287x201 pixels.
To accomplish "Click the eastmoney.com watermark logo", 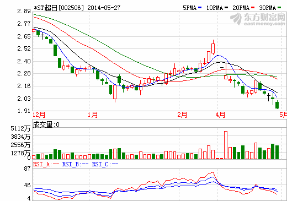I will pos(258,19).
